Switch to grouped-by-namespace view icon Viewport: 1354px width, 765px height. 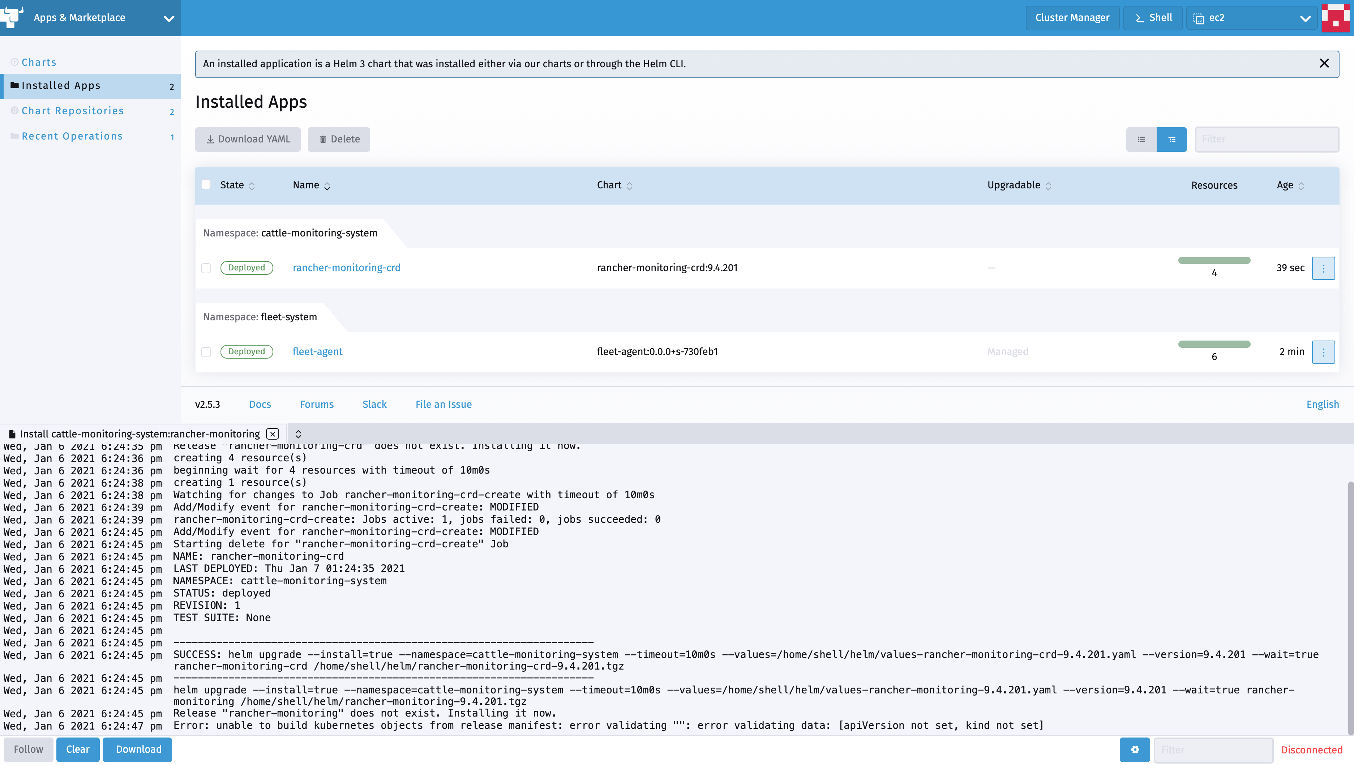pyautogui.click(x=1171, y=139)
